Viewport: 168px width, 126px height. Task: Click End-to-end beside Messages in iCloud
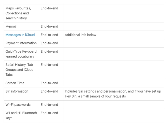click(x=49, y=35)
